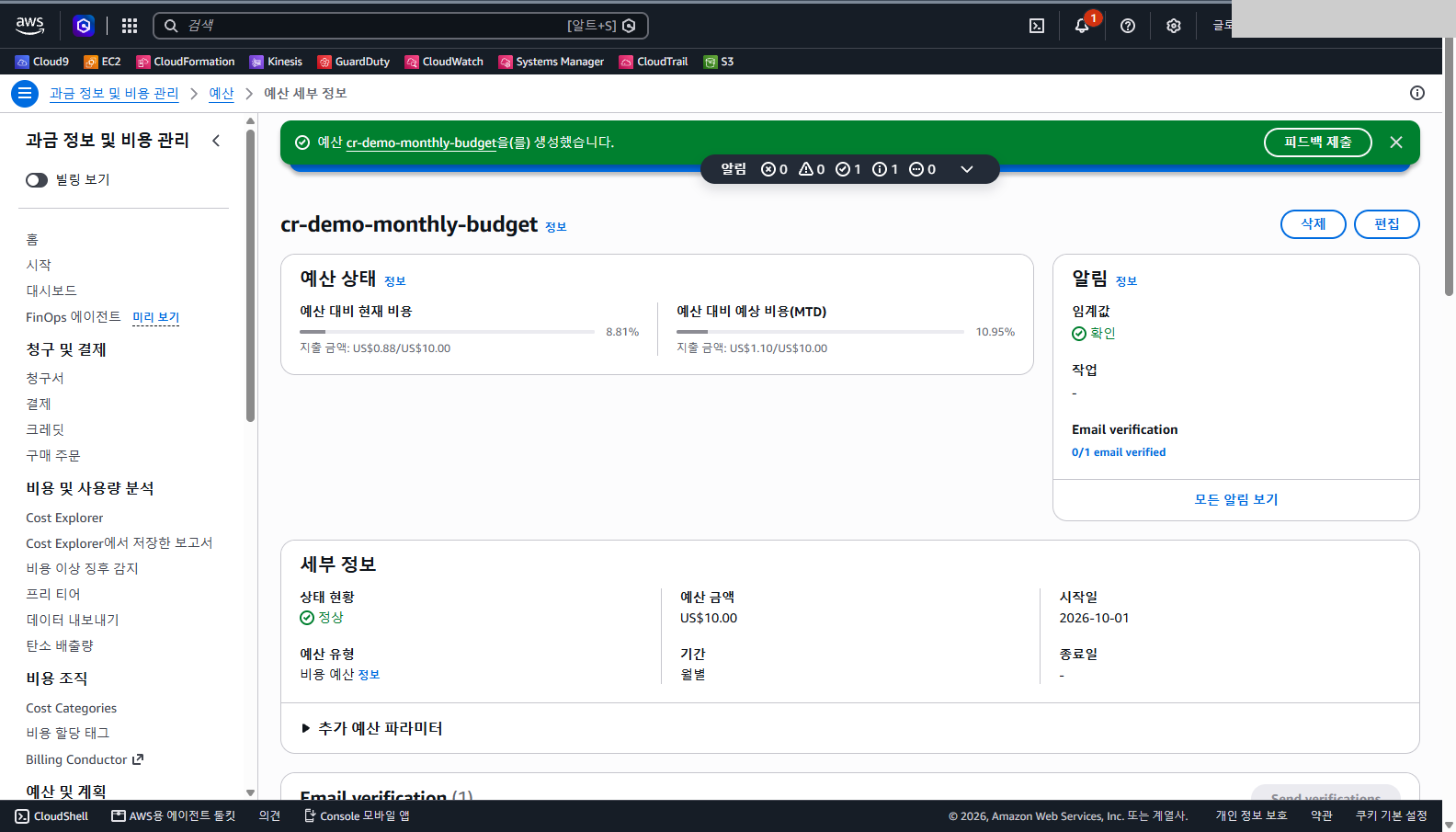Screen dimensions: 1456x832
Task: Launch CloudShell from the top bar
Action: click(x=1037, y=26)
